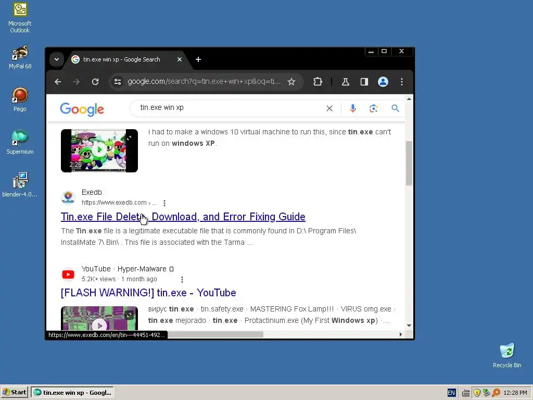Screen dimensions: 533x400
Task: Play the 2:26 video thumbnail
Action: [x=99, y=151]
